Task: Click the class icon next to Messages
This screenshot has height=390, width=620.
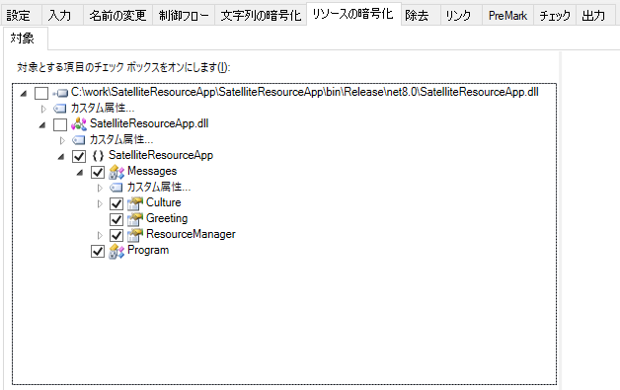Action: pyautogui.click(x=116, y=172)
